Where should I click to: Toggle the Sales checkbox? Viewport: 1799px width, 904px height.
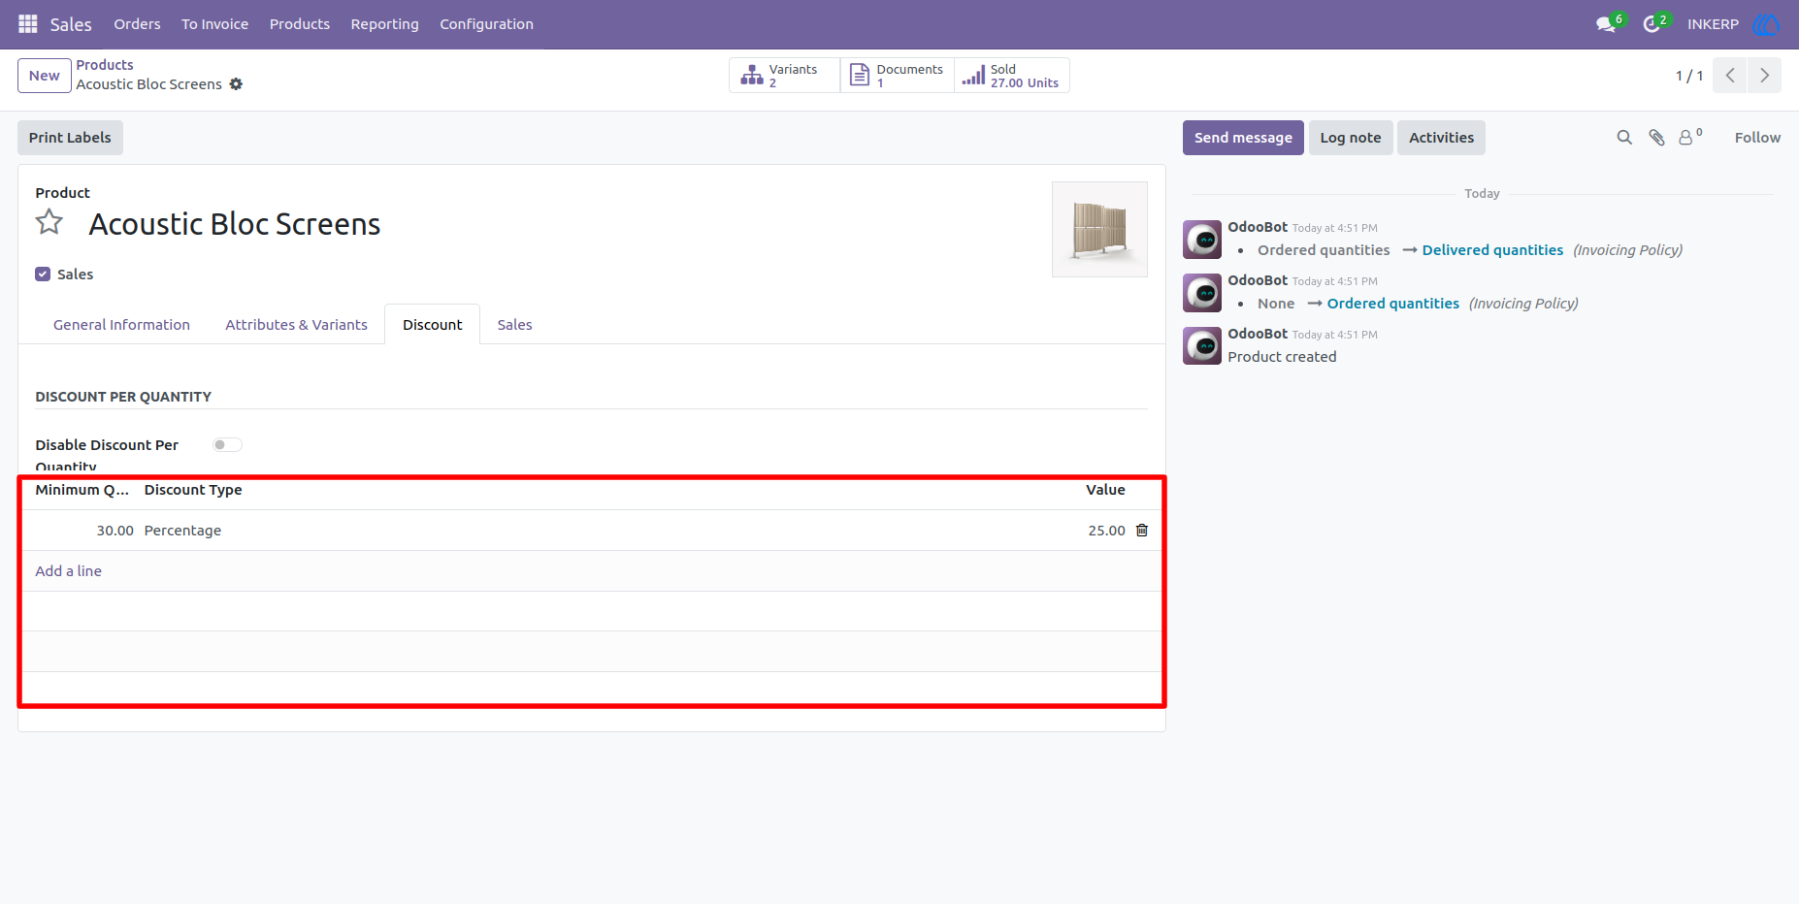click(x=43, y=274)
